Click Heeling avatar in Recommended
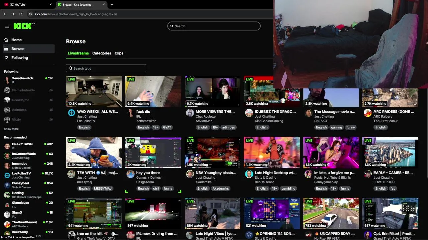The height and width of the screenshot is (240, 428). click(x=7, y=195)
